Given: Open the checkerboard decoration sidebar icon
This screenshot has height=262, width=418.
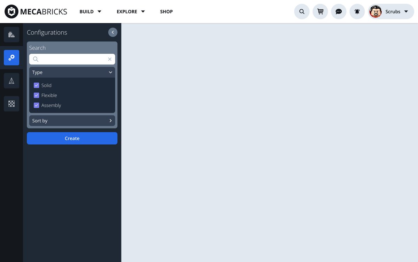Looking at the screenshot, I should pyautogui.click(x=11, y=104).
